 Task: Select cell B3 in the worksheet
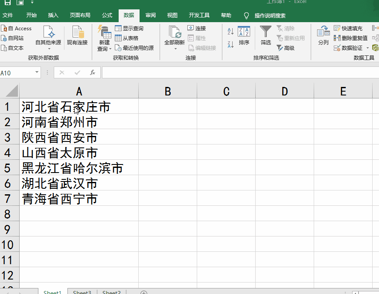tap(167, 137)
